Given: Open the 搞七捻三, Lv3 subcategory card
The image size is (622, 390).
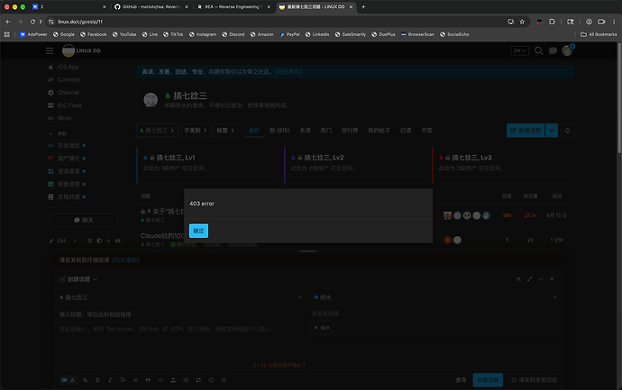Looking at the screenshot, I should pos(503,163).
